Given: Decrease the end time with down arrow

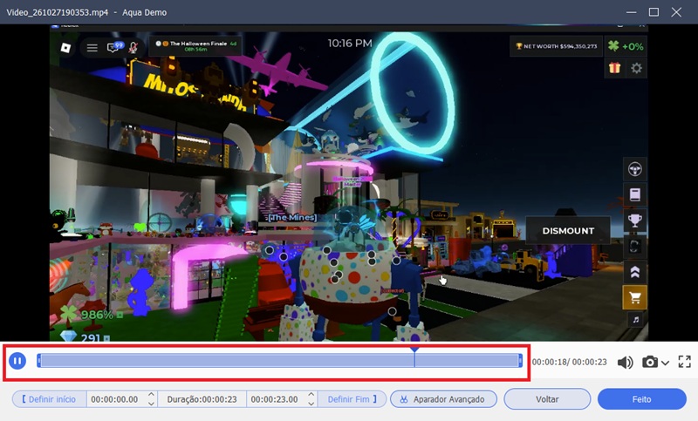Looking at the screenshot, I should point(311,404).
